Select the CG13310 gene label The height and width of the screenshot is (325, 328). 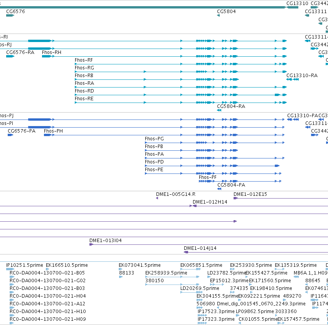(297, 3)
